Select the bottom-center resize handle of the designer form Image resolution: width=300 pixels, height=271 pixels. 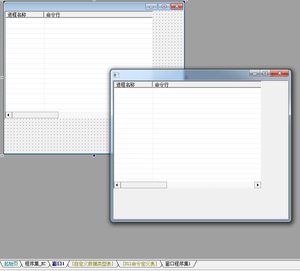pos(94,155)
